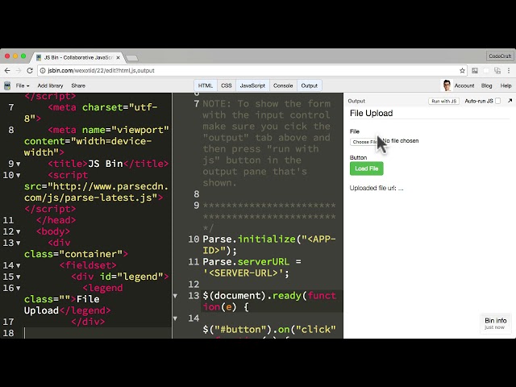The image size is (516, 387).
Task: Open a new browser tab
Action: 132,58
